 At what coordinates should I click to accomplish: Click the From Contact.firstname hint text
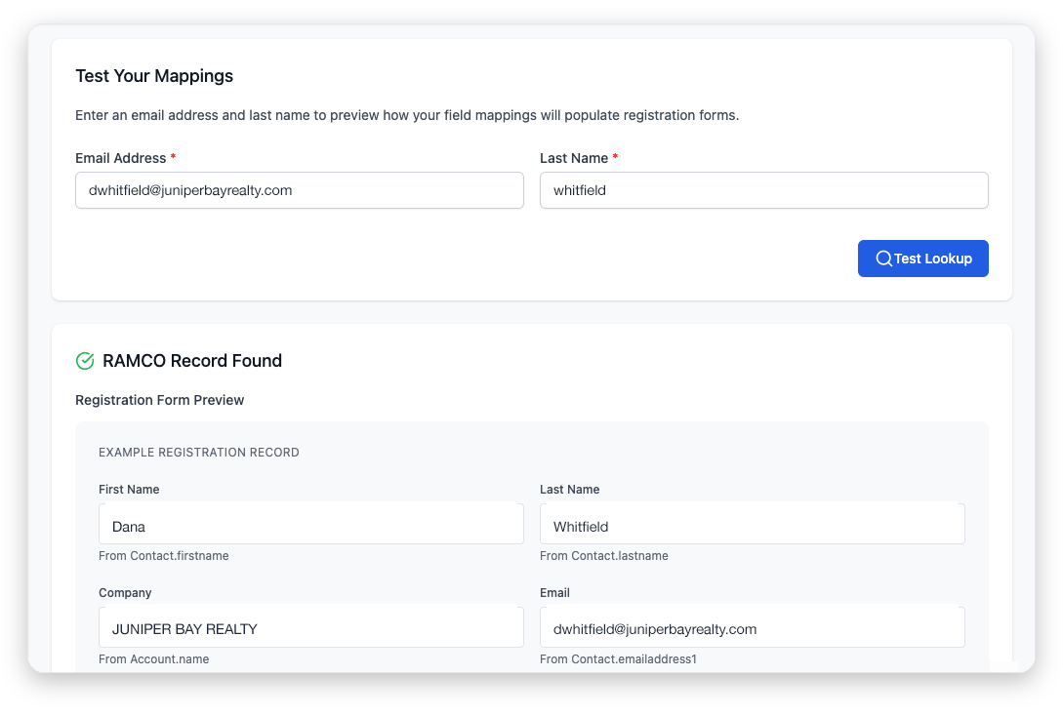pos(163,555)
